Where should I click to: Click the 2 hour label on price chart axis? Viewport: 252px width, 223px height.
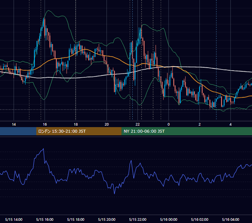200,125
